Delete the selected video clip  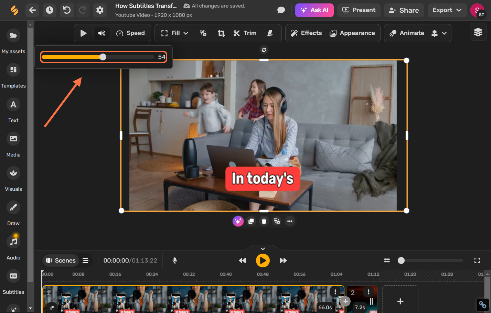[x=264, y=221]
